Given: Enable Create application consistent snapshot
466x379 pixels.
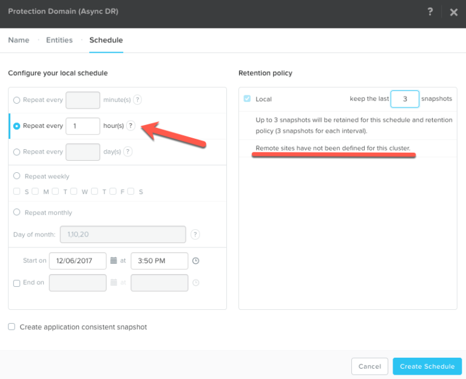Looking at the screenshot, I should 12,327.
